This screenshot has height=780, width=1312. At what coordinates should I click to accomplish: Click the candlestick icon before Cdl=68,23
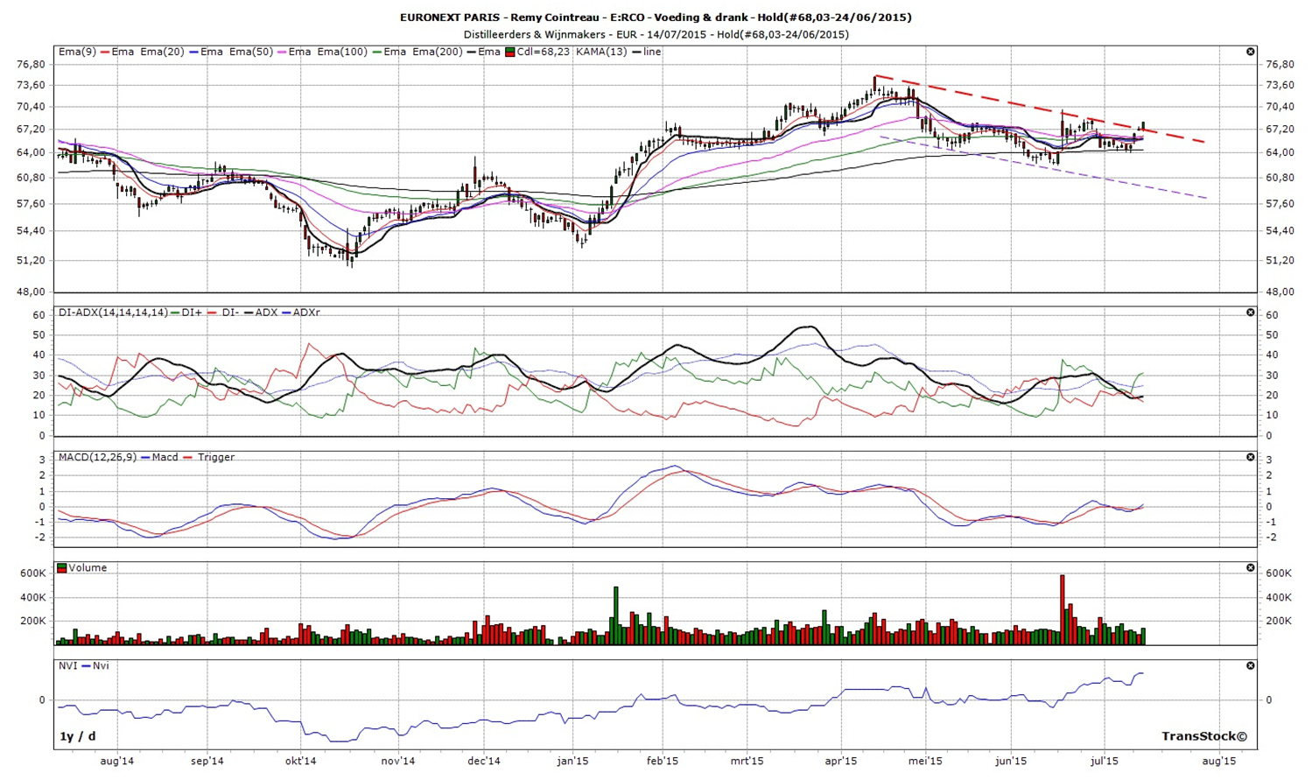[509, 53]
